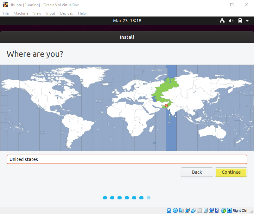Open the Input menu
Screen dimensions: 254x214
tap(51, 13)
